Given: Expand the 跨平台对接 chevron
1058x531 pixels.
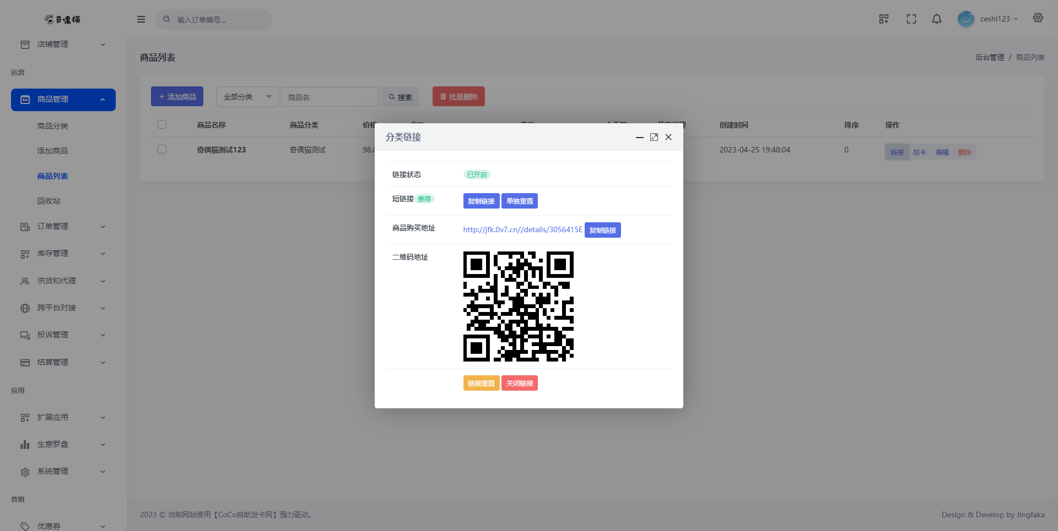Looking at the screenshot, I should [x=102, y=308].
